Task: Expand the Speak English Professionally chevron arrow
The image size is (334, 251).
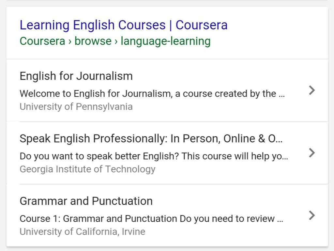Action: (312, 153)
